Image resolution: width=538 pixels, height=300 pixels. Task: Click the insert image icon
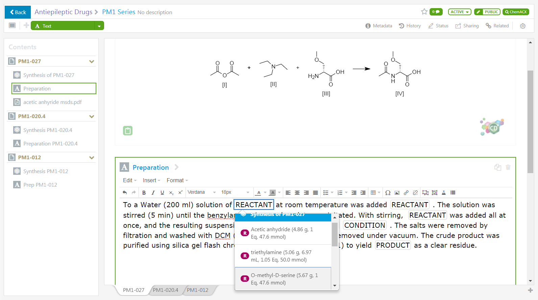397,193
